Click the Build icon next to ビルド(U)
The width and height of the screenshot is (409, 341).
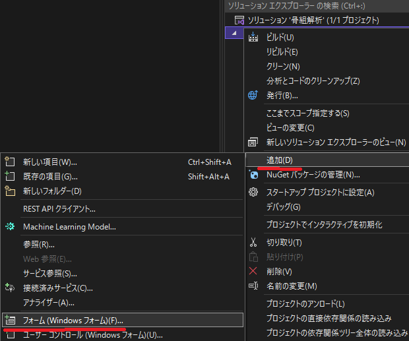pyautogui.click(x=253, y=37)
